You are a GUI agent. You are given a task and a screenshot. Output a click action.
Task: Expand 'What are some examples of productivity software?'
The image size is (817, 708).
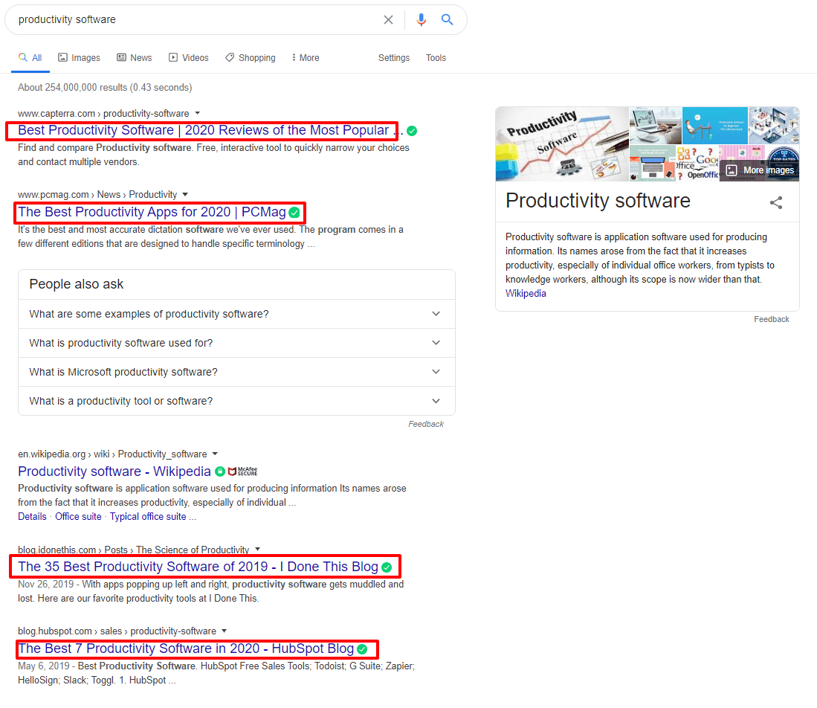click(236, 314)
